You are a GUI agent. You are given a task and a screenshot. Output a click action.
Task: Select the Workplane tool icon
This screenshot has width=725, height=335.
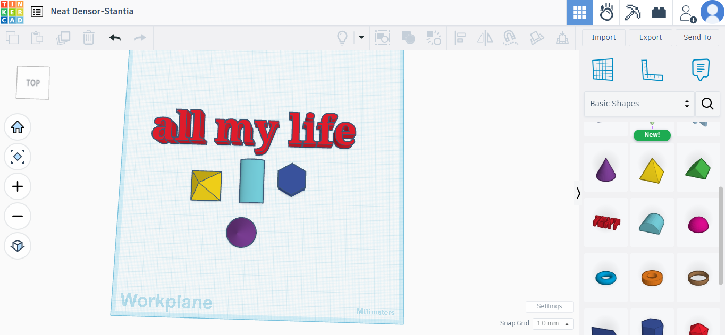603,70
